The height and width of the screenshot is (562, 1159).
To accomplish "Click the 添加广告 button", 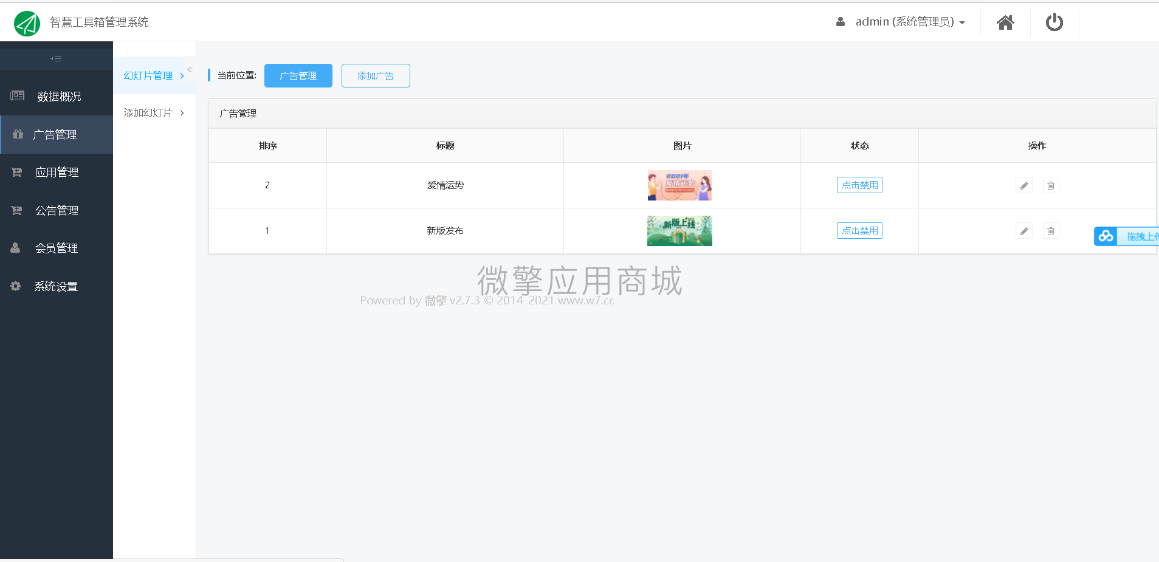I will click(x=376, y=75).
